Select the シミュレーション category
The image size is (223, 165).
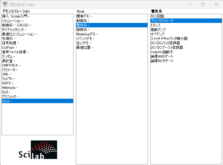37,21
